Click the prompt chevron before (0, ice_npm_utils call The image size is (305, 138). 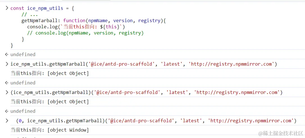(x=7, y=121)
